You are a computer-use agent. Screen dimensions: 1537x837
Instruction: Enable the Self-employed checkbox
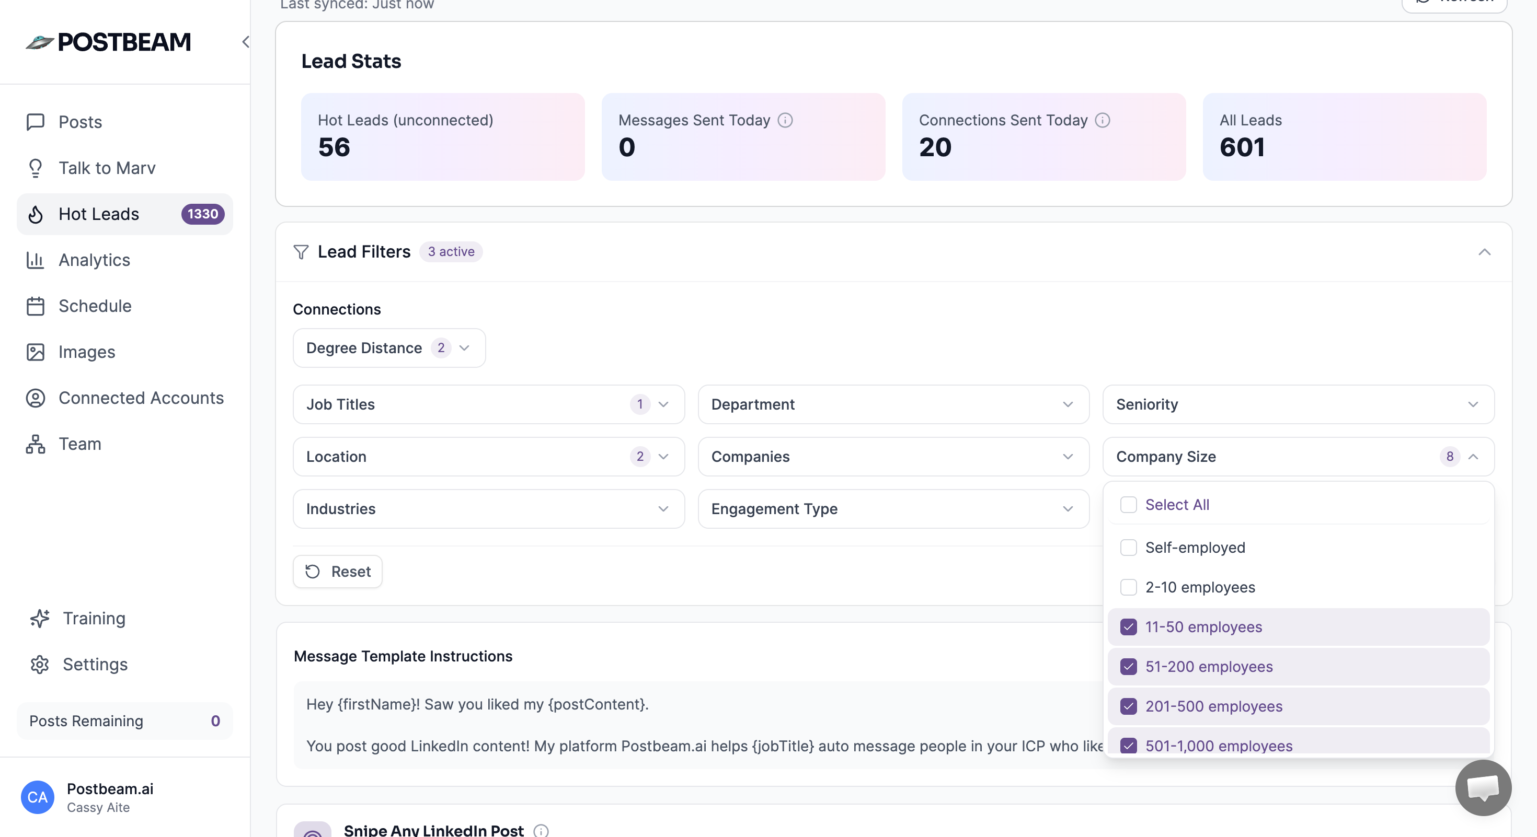click(x=1128, y=548)
